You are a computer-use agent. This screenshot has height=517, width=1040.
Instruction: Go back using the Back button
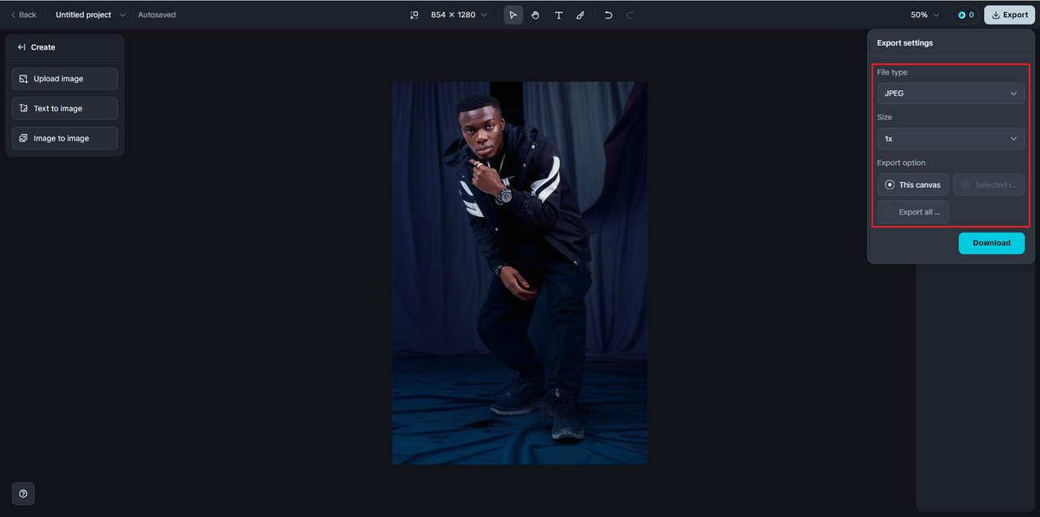pyautogui.click(x=24, y=15)
